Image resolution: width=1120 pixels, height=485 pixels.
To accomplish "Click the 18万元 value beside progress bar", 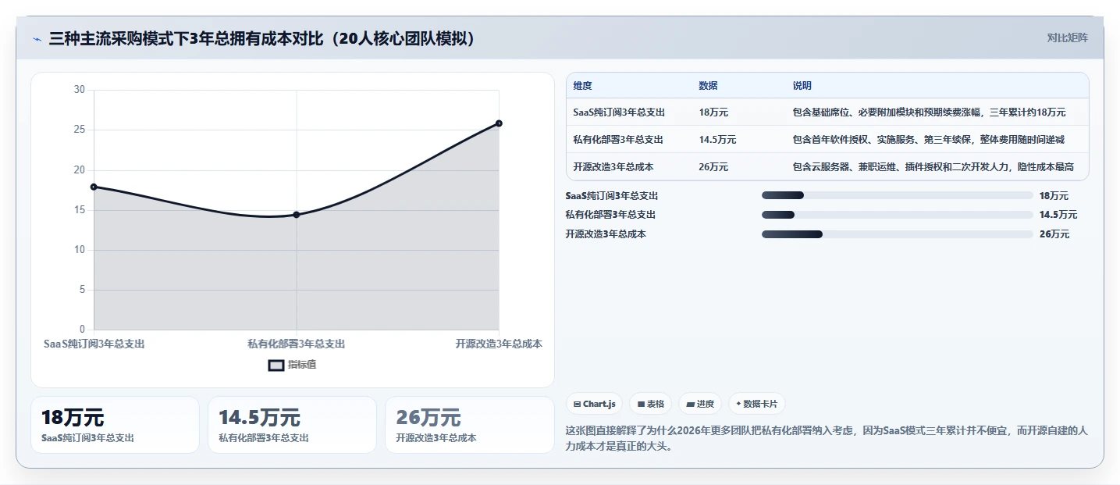I will pos(1054,195).
